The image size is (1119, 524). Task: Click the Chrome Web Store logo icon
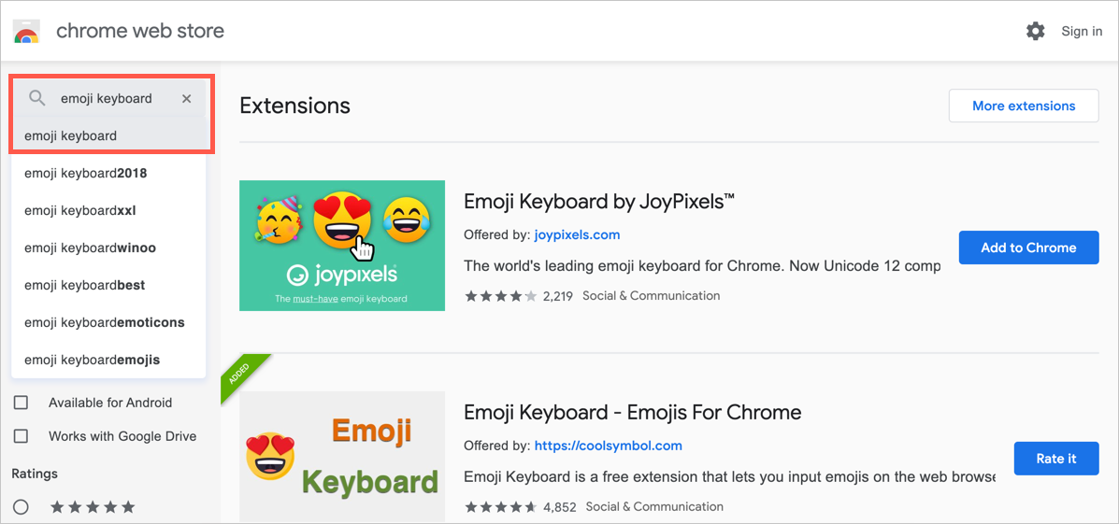click(26, 31)
